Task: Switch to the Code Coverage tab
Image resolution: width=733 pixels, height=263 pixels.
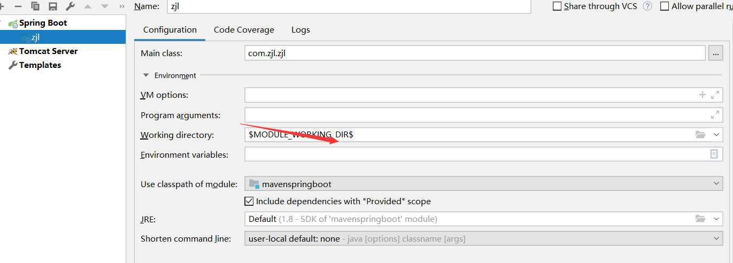Action: click(x=244, y=30)
